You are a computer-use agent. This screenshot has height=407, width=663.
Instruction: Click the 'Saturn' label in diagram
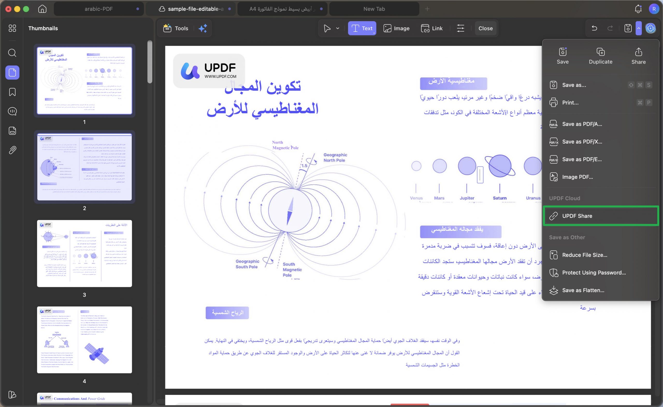click(500, 198)
